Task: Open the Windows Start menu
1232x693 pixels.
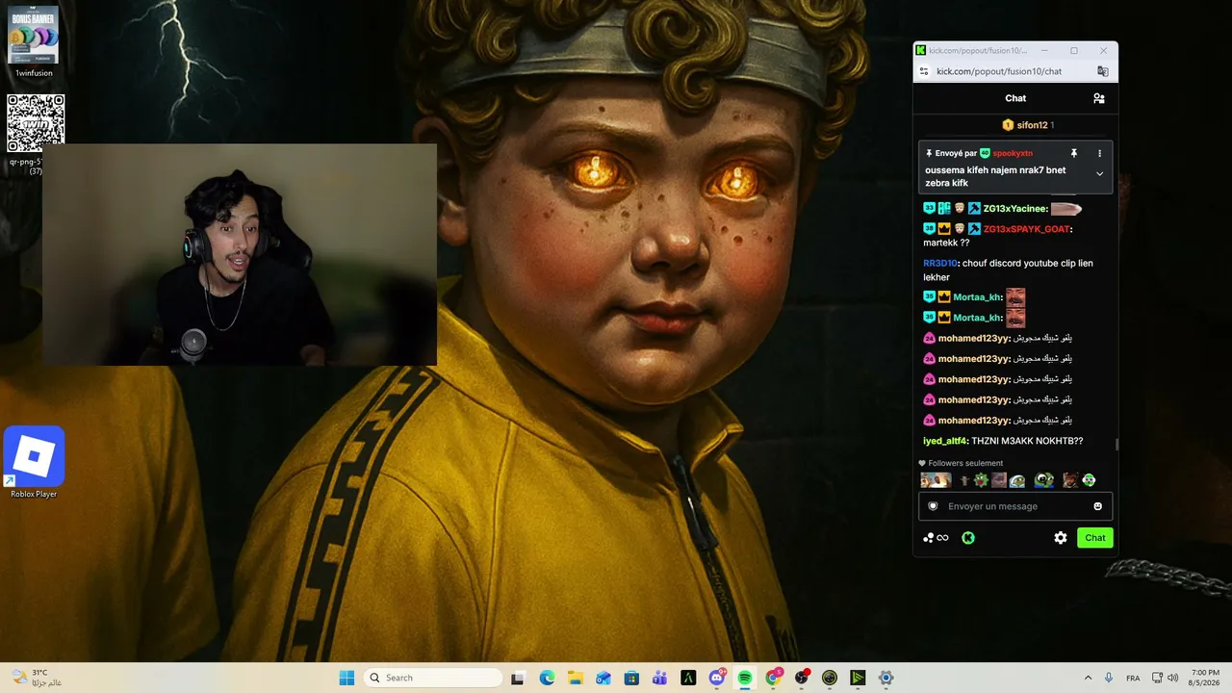Action: pos(346,678)
